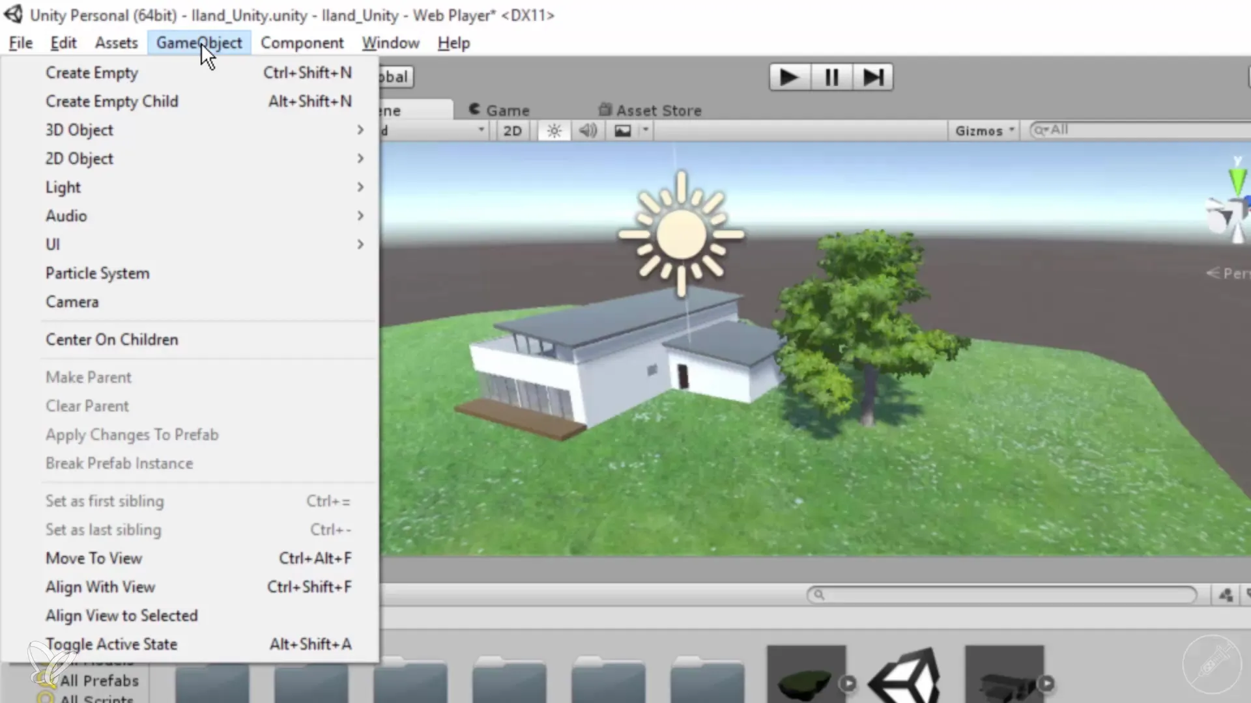Open the File menu
The width and height of the screenshot is (1251, 703).
click(21, 43)
